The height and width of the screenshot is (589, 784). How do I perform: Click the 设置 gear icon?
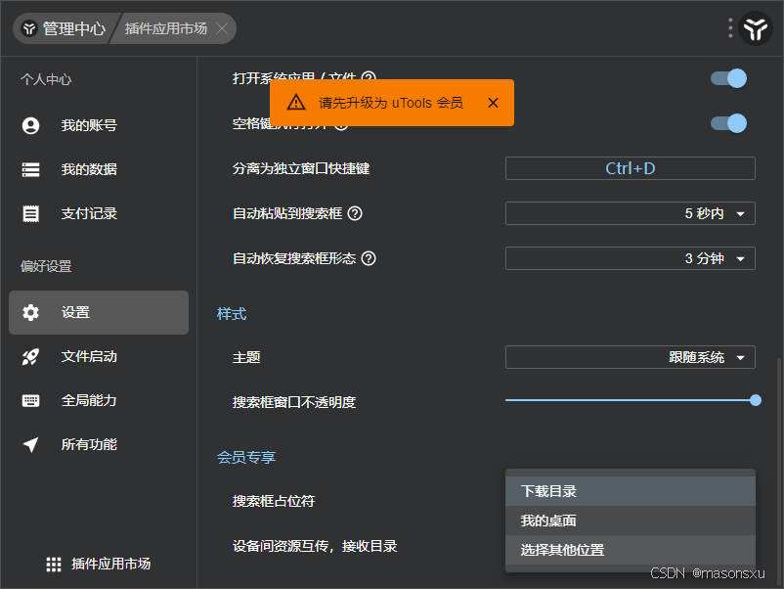(30, 312)
